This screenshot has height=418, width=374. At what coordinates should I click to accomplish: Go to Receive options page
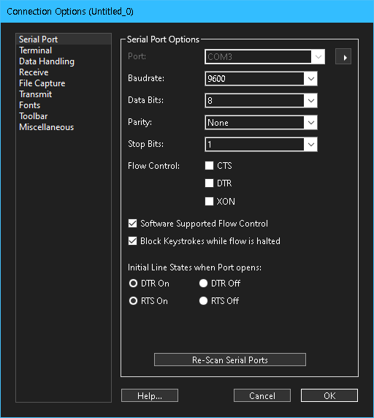pyautogui.click(x=64, y=72)
